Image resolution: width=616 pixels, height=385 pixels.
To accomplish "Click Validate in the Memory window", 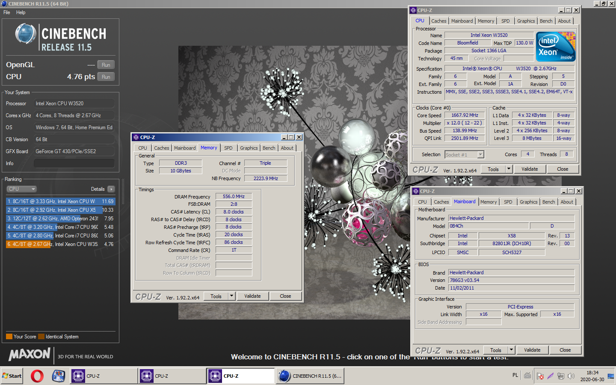I will click(x=252, y=296).
